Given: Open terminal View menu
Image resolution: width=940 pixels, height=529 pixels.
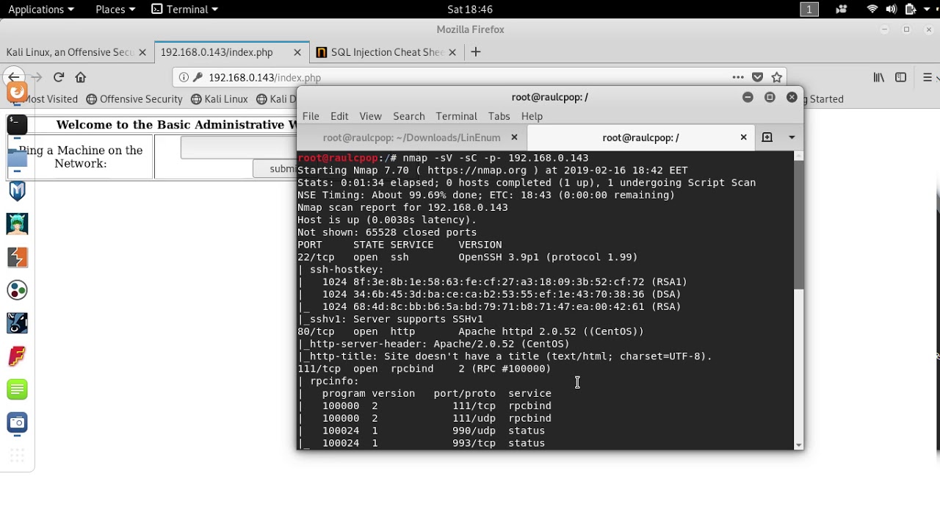Looking at the screenshot, I should 370,116.
